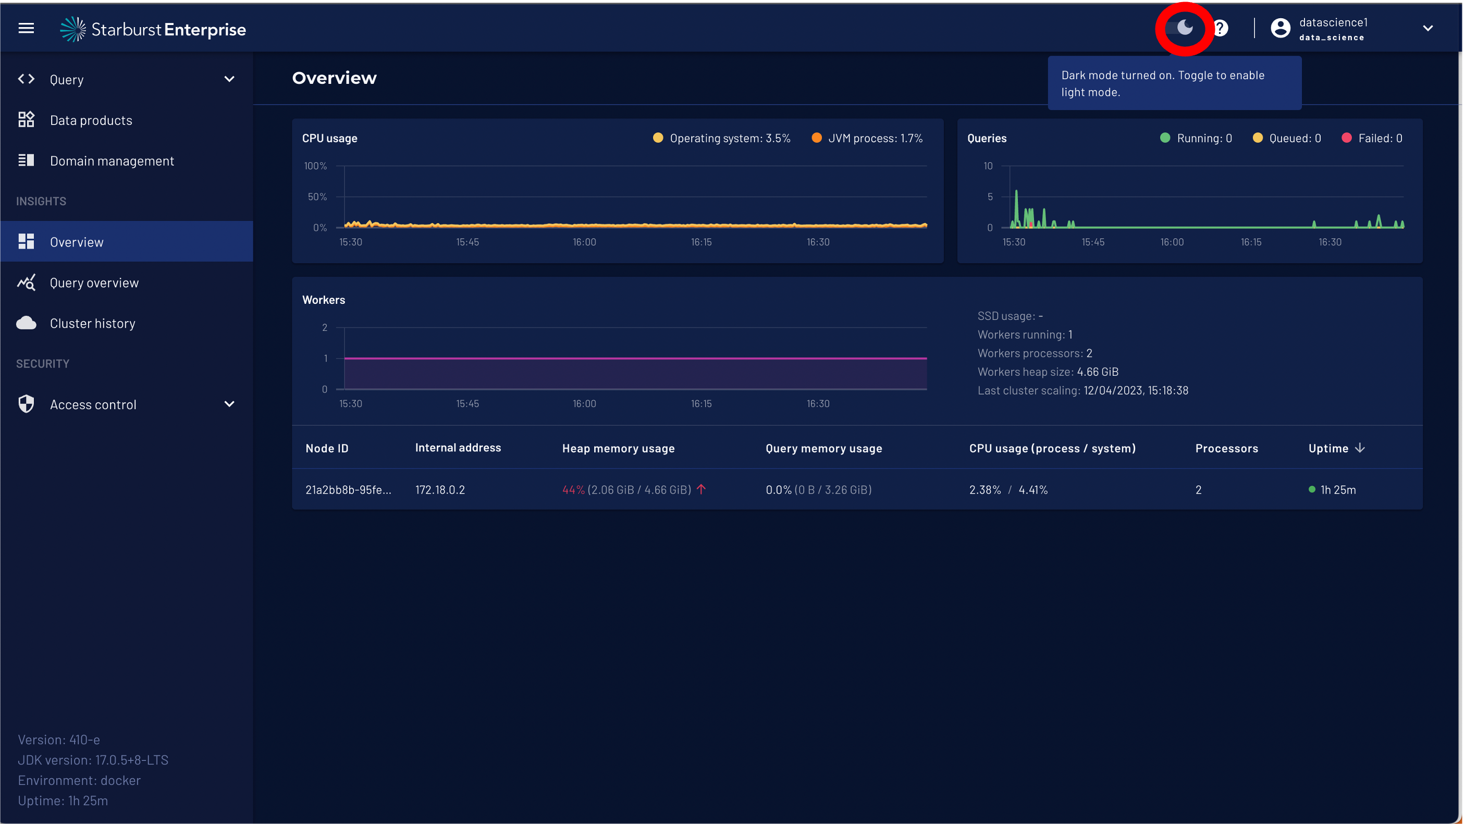Toggle dark mode switch off
This screenshot has width=1464, height=824.
[x=1182, y=27]
